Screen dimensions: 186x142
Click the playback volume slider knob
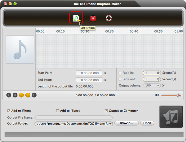click(179, 95)
